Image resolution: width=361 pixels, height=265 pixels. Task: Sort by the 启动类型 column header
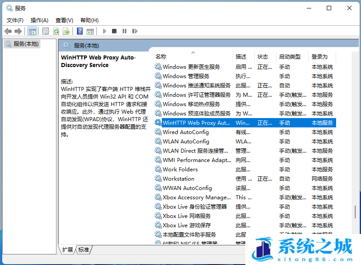click(x=290, y=57)
